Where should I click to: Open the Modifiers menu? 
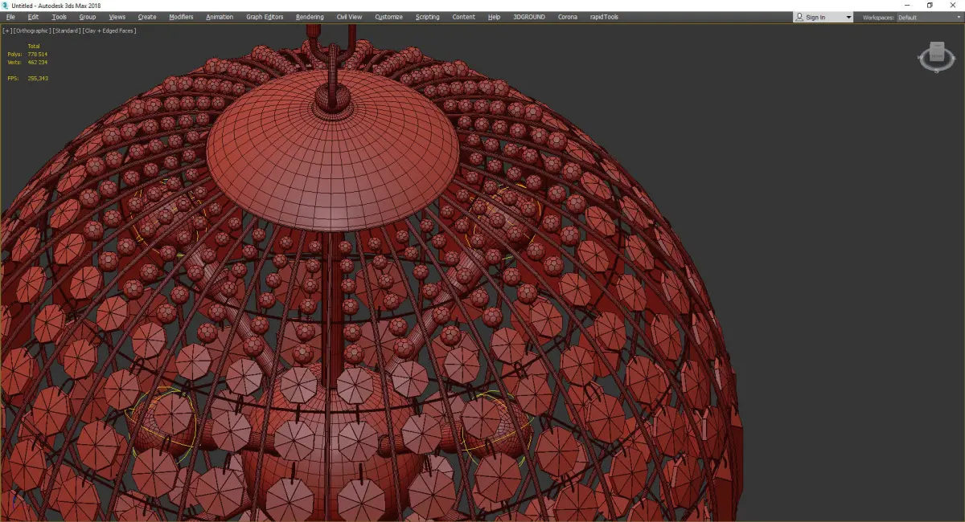pos(181,17)
